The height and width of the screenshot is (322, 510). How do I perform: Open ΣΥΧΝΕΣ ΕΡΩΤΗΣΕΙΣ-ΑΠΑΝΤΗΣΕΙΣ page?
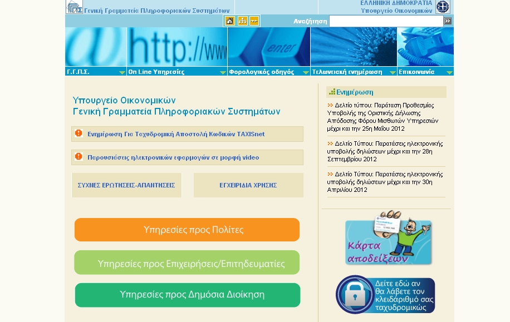[126, 185]
